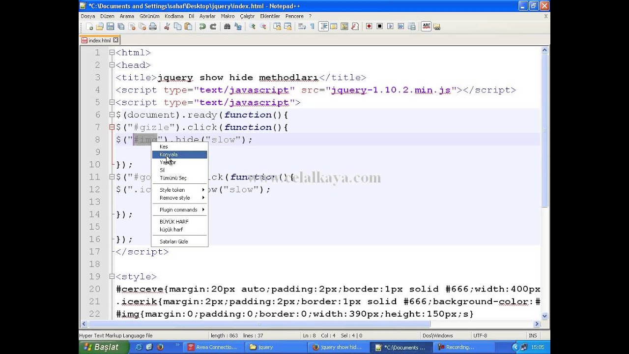Viewport: 629px width, 354px height.
Task: Collapse the script block fold on line 5
Action: click(x=112, y=102)
